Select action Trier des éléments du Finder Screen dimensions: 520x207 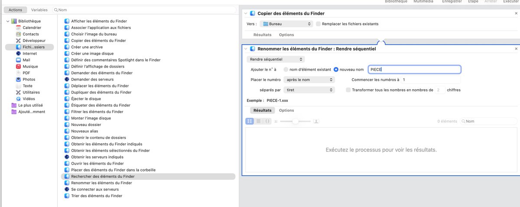click(x=97, y=196)
